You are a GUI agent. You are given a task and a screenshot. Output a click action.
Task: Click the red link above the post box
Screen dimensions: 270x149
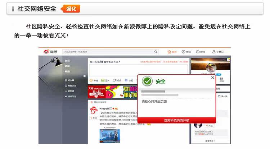click(164, 62)
